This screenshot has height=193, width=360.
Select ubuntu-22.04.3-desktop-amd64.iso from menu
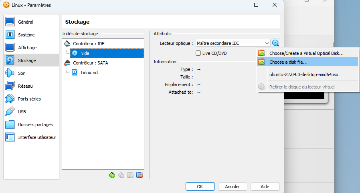point(307,74)
